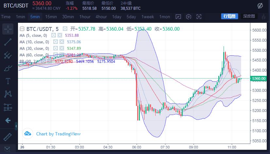Click the 深度图 depth chart button
This screenshot has height=154, width=270.
(249, 16)
